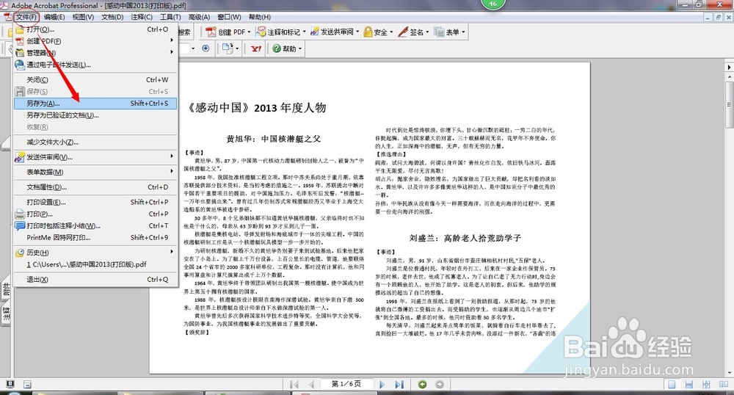This screenshot has height=395, width=734.
Task: Choose Exit (退出) from File menu
Action: (95, 280)
